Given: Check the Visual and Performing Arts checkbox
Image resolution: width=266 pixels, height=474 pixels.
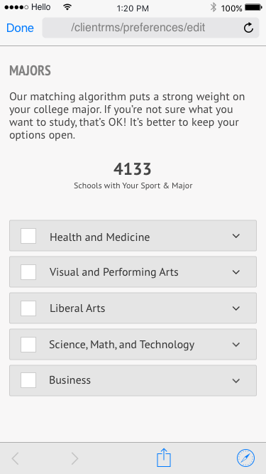Looking at the screenshot, I should 28,272.
